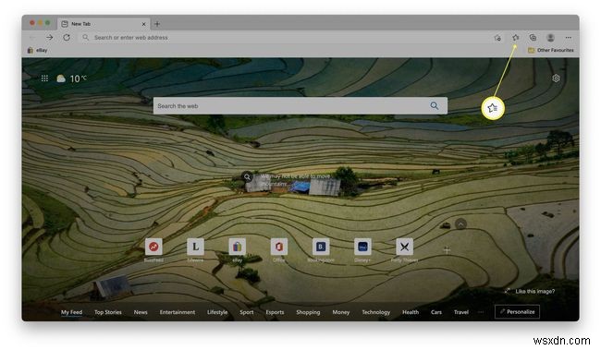
Task: Focus the Search or enter web address bar
Action: point(284,38)
